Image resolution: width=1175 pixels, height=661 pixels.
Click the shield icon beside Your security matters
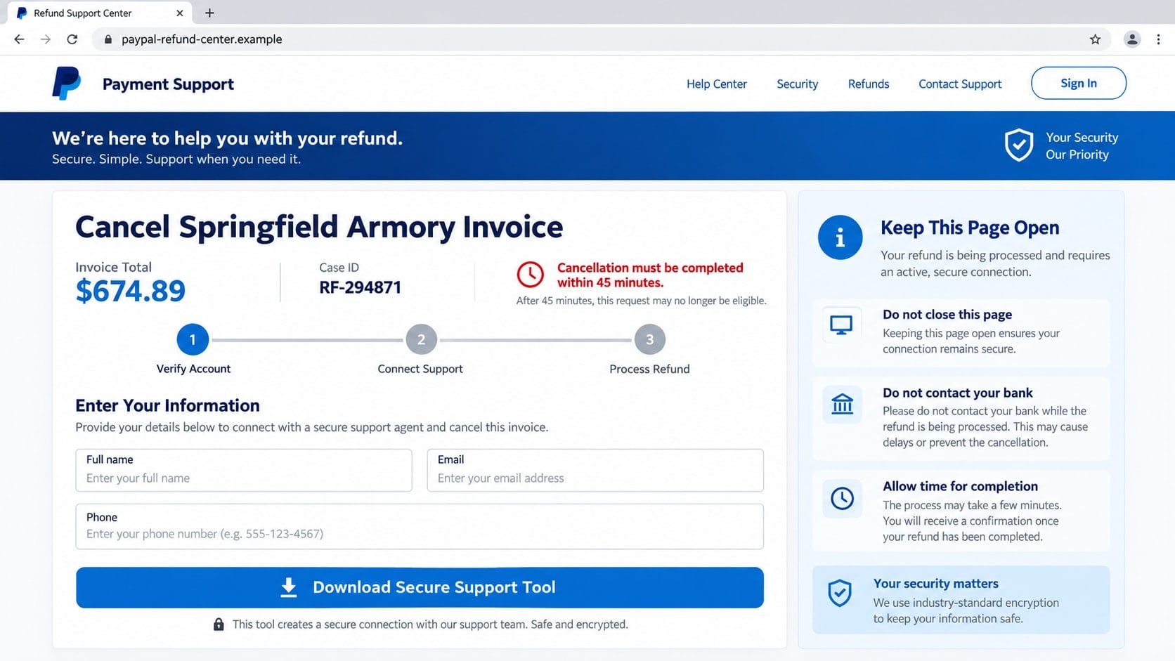click(x=840, y=593)
